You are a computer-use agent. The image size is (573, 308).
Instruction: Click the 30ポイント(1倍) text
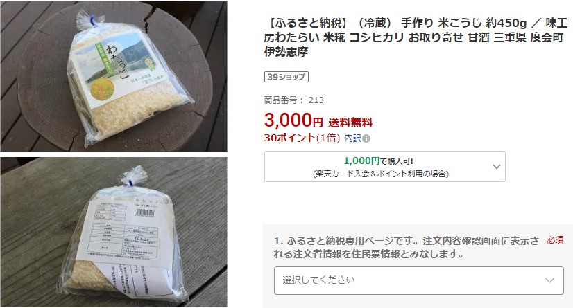coord(302,138)
